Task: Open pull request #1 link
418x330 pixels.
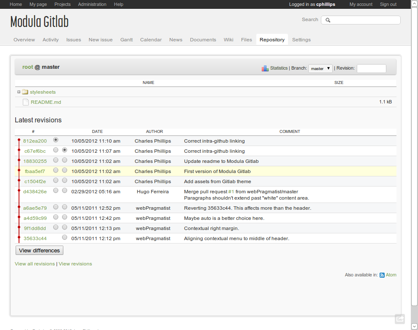Action: pos(231,192)
